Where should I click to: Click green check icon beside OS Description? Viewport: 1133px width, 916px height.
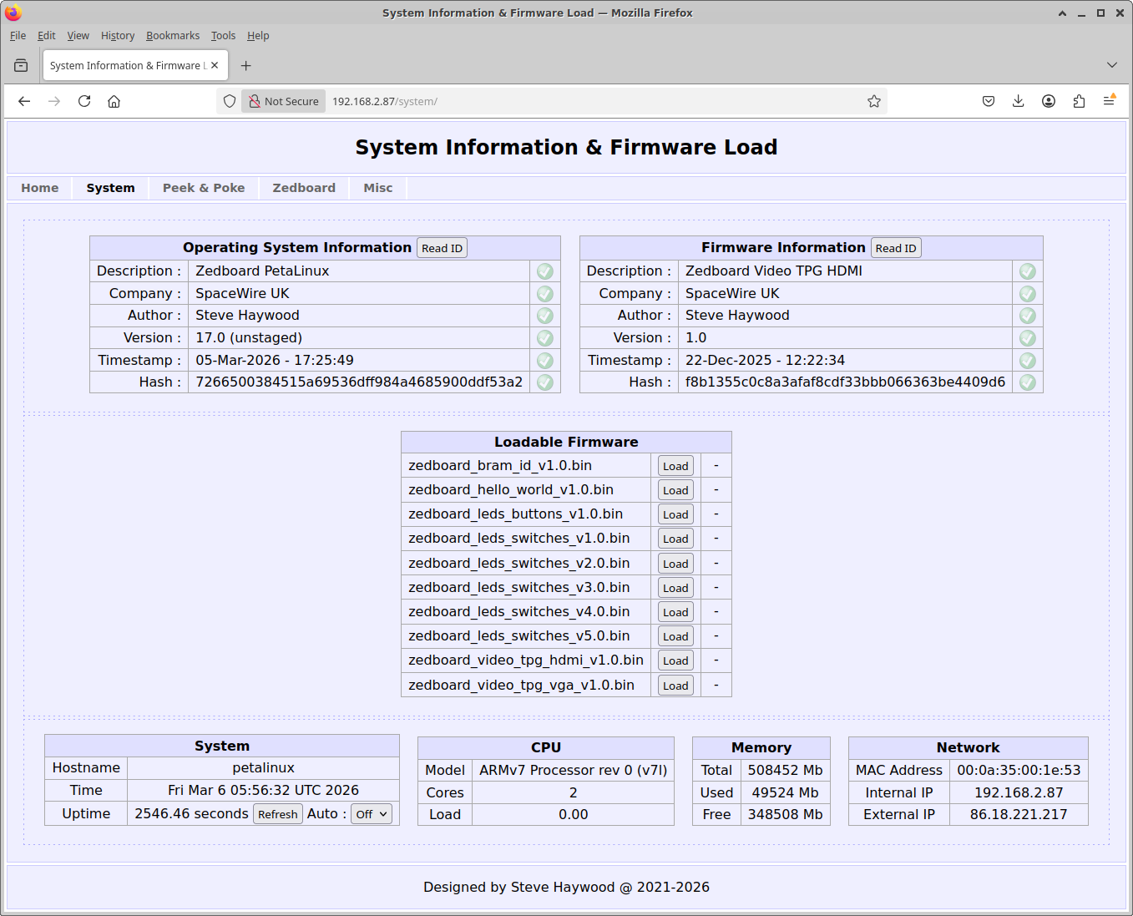click(544, 271)
